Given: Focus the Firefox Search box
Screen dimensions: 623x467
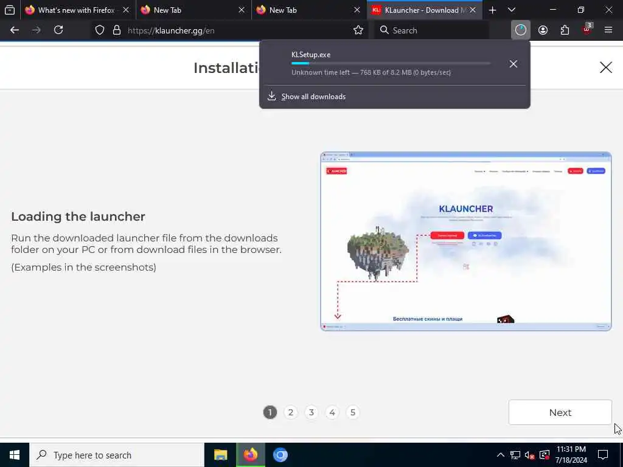Looking at the screenshot, I should tap(432, 30).
